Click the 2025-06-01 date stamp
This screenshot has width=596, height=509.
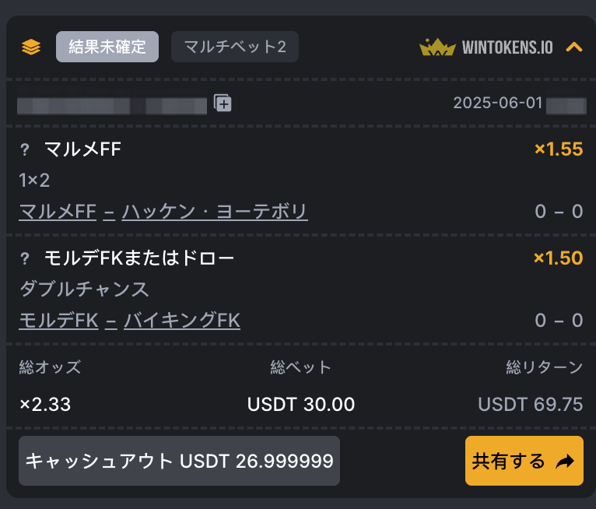pyautogui.click(x=497, y=103)
